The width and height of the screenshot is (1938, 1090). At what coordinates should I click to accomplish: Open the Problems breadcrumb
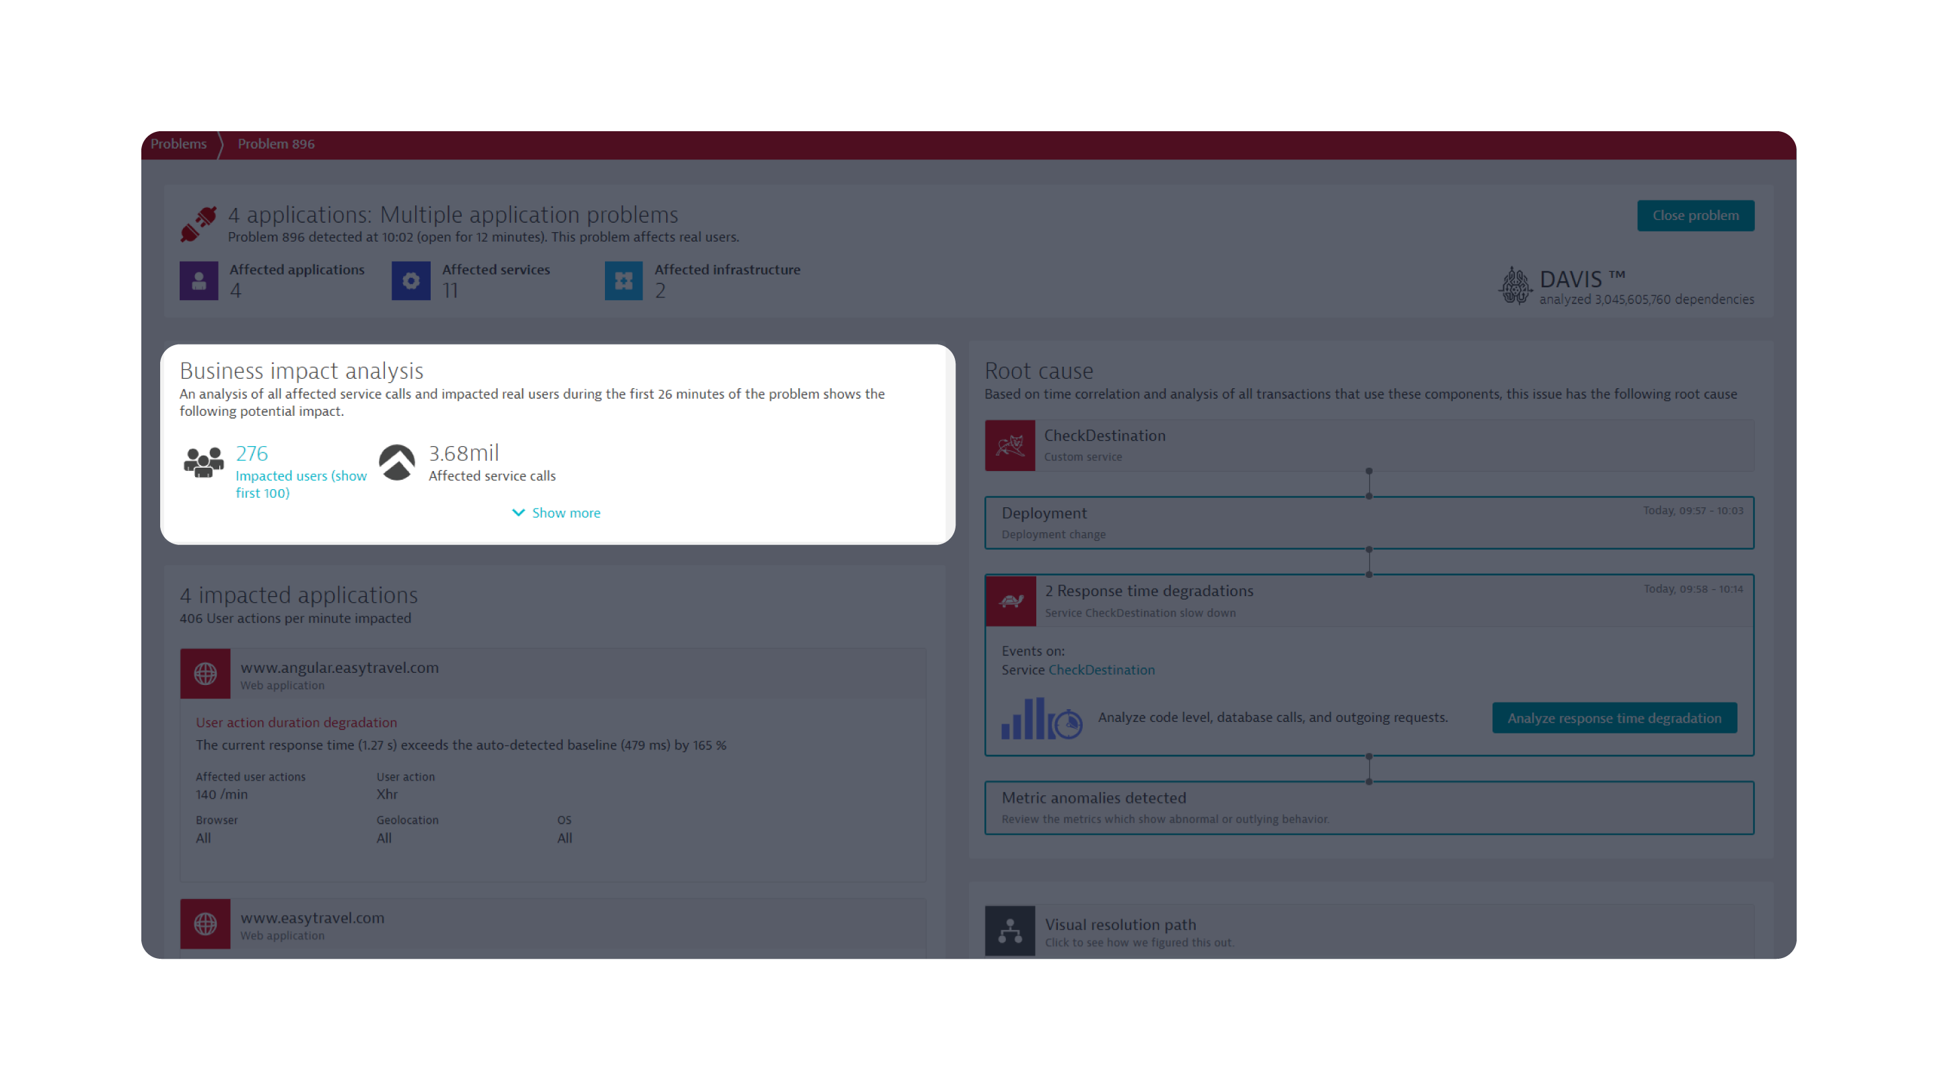[178, 144]
